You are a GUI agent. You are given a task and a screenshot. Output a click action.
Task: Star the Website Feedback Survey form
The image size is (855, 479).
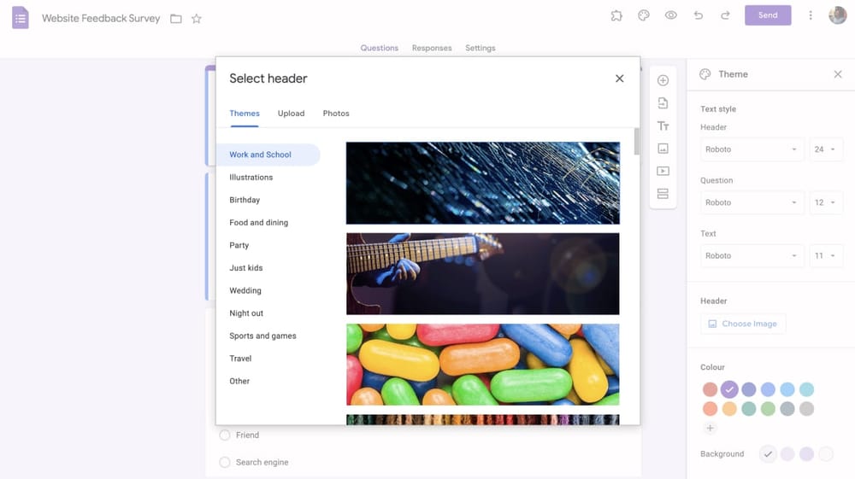tap(197, 19)
